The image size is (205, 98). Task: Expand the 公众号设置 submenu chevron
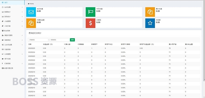(x=22, y=45)
